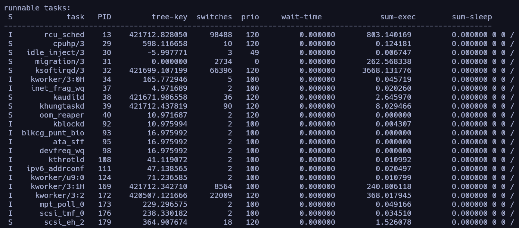Click the 'PID' column header
Image resolution: width=519 pixels, height=228 pixels.
105,17
